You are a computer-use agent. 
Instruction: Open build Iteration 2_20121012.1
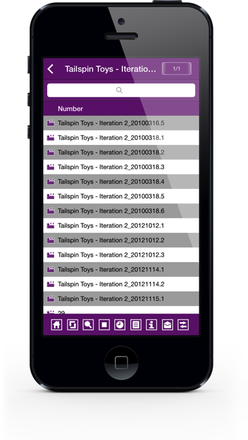pos(121,225)
